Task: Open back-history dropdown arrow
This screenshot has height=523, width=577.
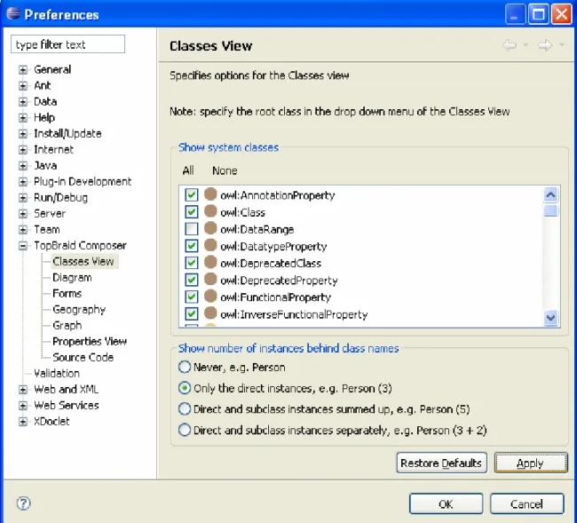Action: click(526, 45)
